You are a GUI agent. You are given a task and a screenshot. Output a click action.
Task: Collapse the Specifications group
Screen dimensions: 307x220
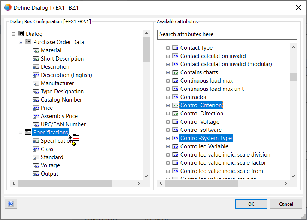tap(21, 133)
